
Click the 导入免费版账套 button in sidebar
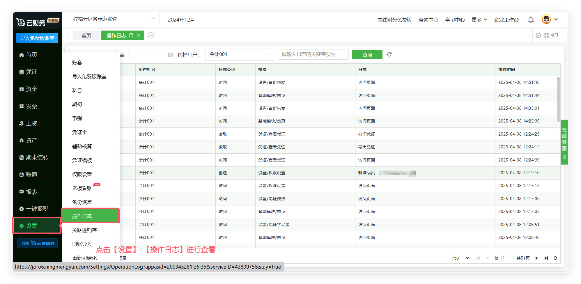(37, 38)
